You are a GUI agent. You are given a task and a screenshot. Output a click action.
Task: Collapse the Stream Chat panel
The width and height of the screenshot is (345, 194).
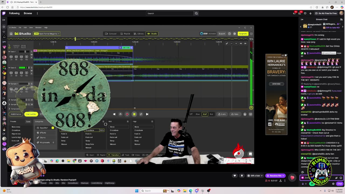tap(302, 19)
